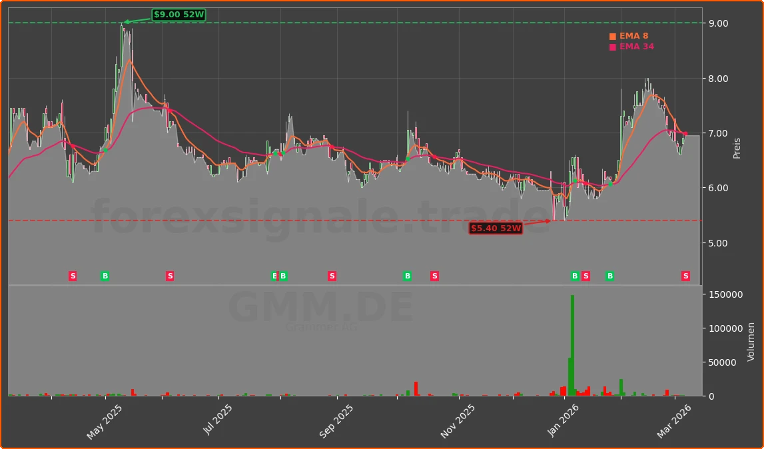Expand the $9.00 52W high label
Image resolution: width=764 pixels, height=449 pixels.
[x=179, y=13]
